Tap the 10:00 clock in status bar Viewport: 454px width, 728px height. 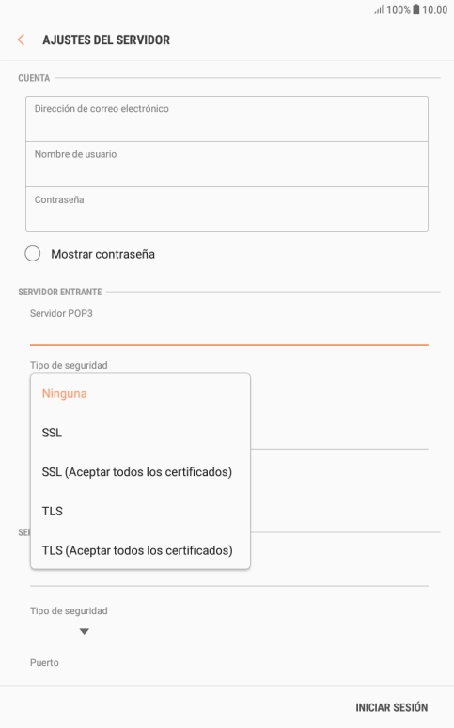coord(435,9)
